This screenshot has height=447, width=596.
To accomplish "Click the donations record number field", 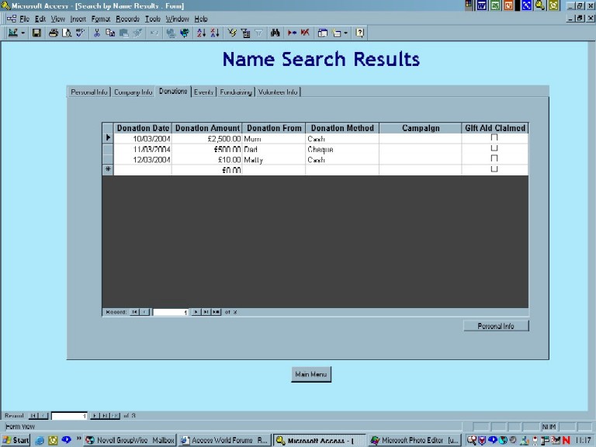I will (x=171, y=312).
